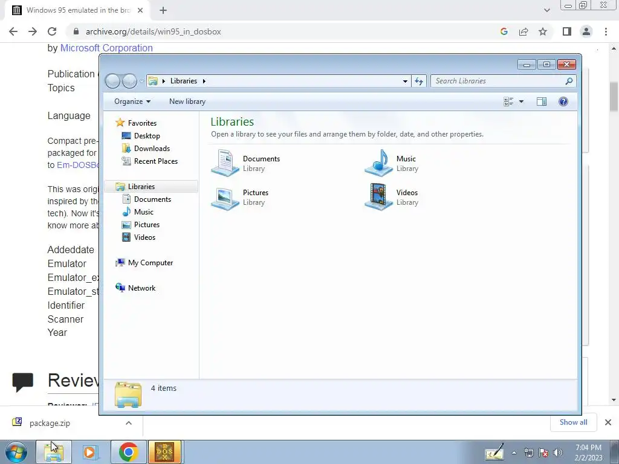Screen dimensions: 619x464
Task: Open Desktop in the Favorites list
Action: pos(147,136)
